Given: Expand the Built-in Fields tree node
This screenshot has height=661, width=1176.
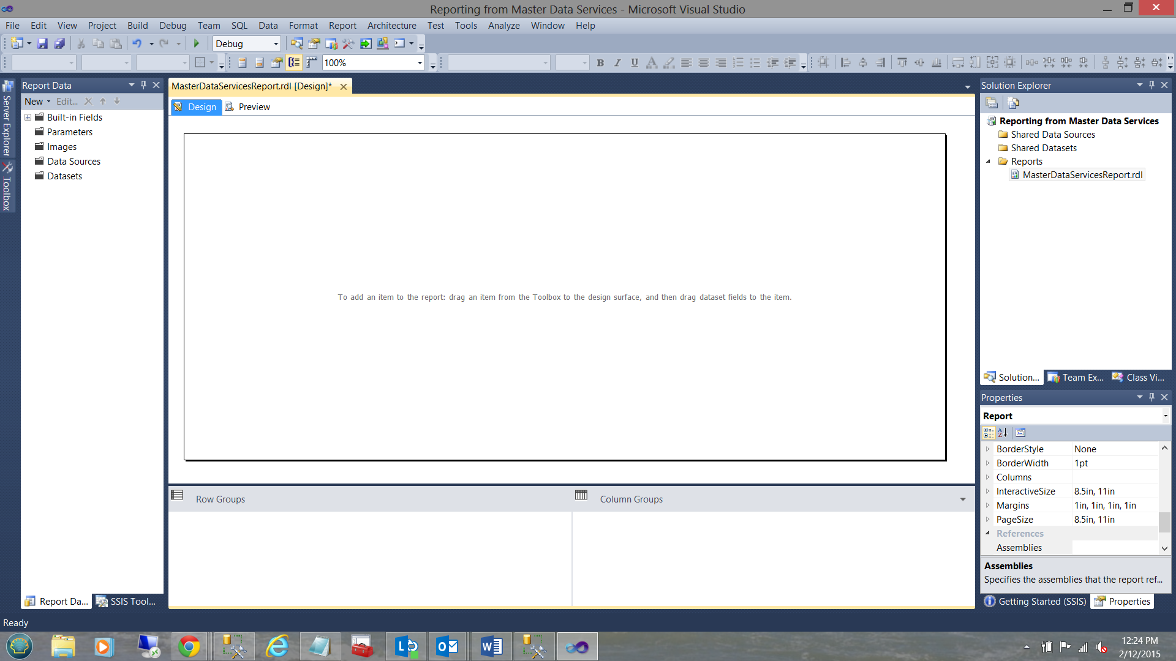Looking at the screenshot, I should 28,117.
